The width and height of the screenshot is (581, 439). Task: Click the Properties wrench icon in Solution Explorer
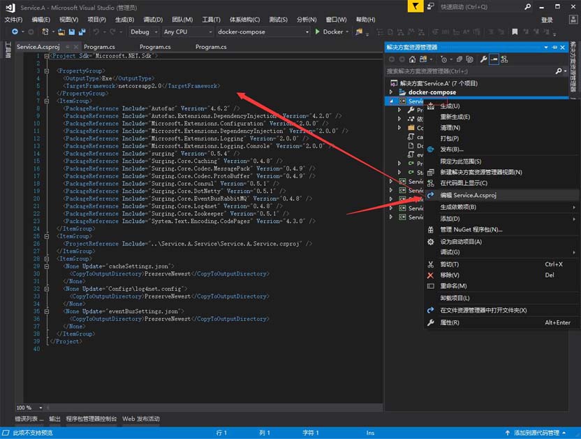483,59
